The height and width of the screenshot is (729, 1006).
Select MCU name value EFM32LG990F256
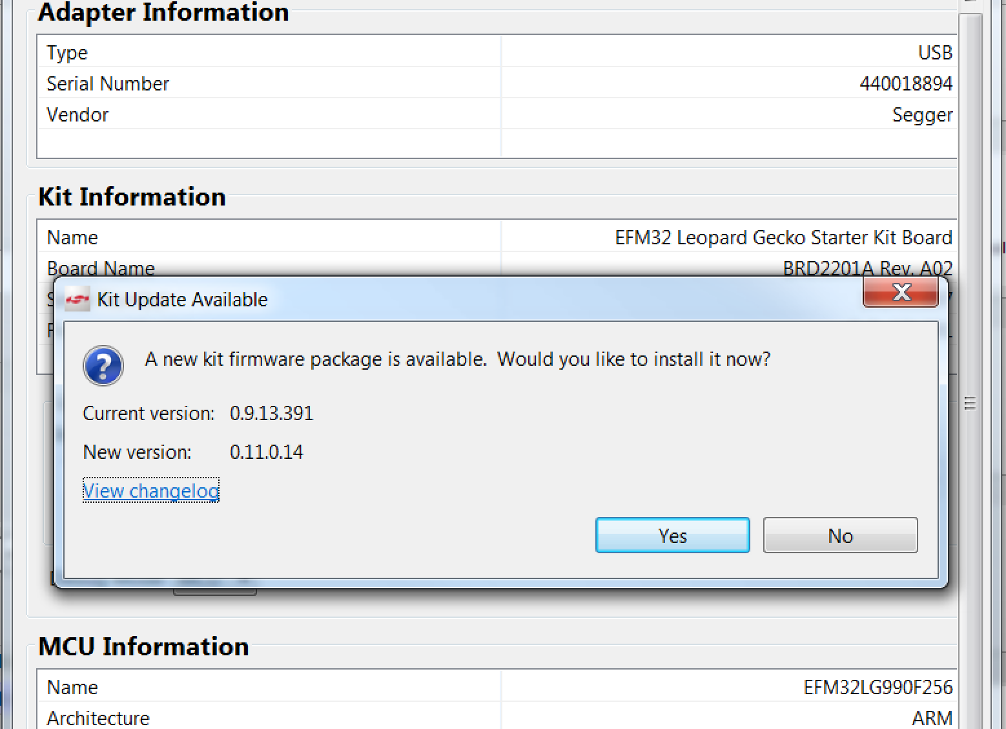click(878, 688)
